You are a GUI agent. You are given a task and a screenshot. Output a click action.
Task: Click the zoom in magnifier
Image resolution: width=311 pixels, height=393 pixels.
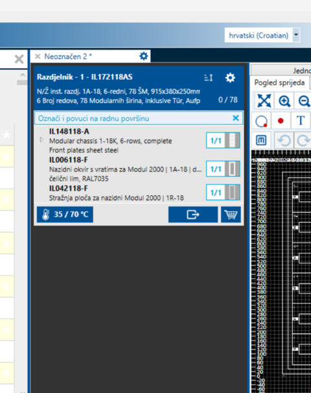(x=284, y=101)
